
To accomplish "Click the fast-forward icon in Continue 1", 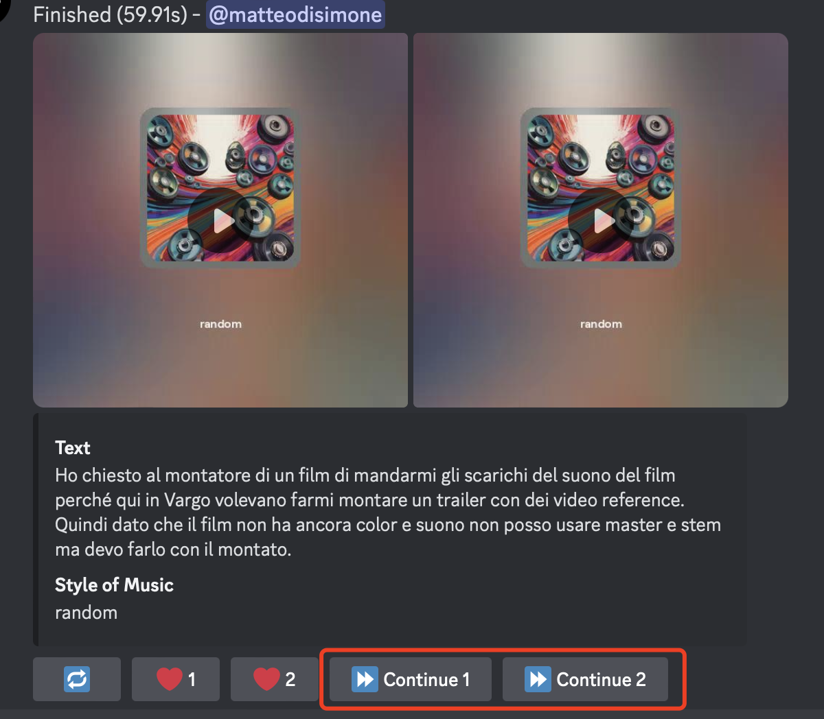I will coord(365,679).
